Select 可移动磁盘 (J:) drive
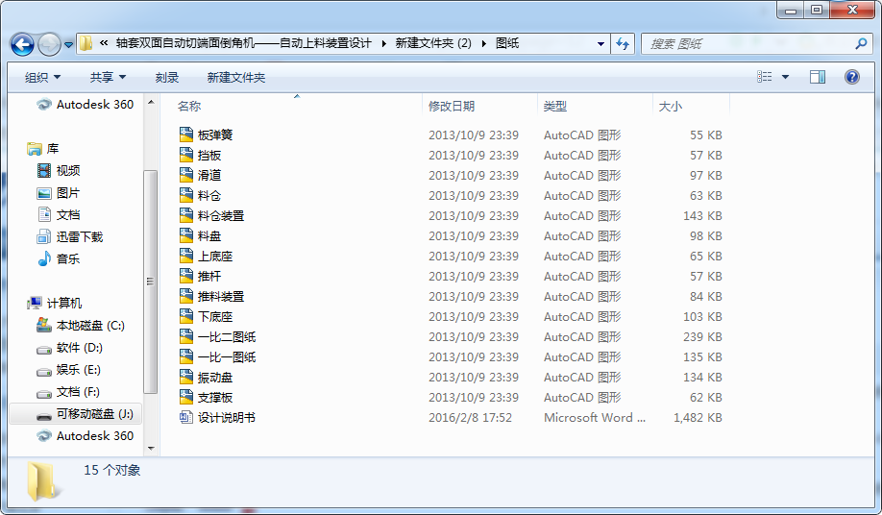882x515 pixels. point(75,414)
